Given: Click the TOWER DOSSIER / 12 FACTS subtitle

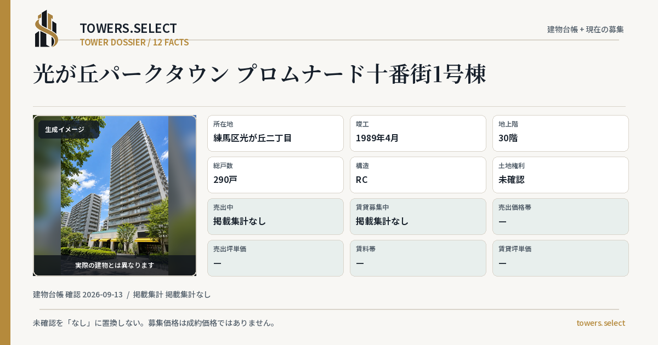Looking at the screenshot, I should tap(134, 42).
